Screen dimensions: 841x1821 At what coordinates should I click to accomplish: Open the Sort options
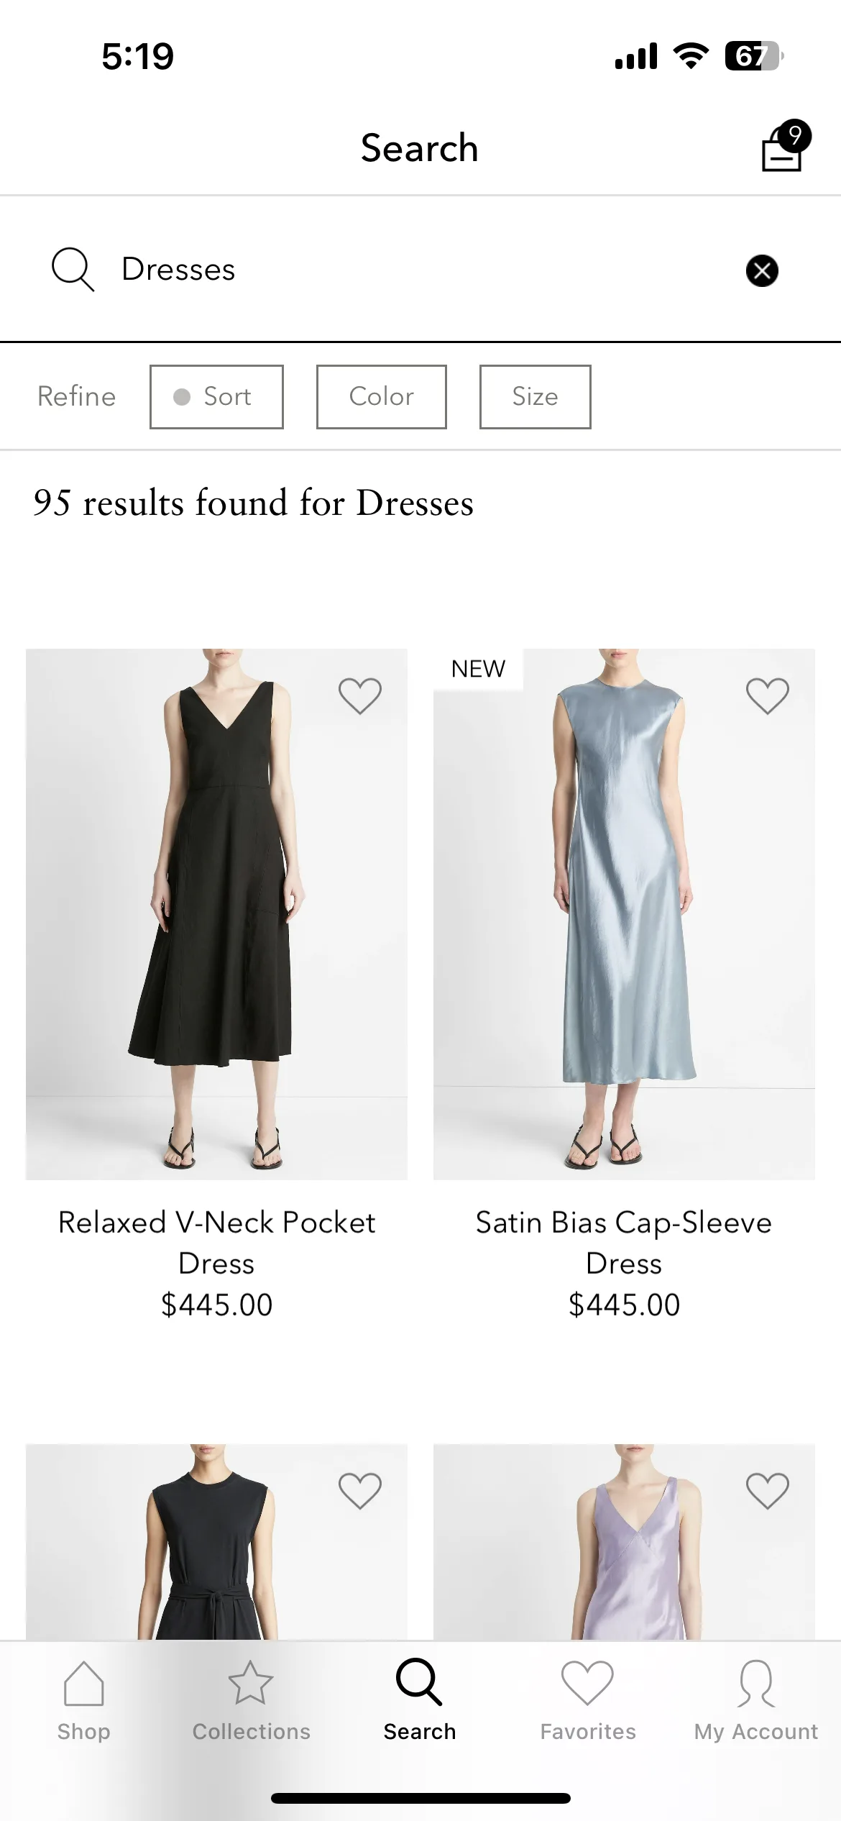click(x=216, y=397)
